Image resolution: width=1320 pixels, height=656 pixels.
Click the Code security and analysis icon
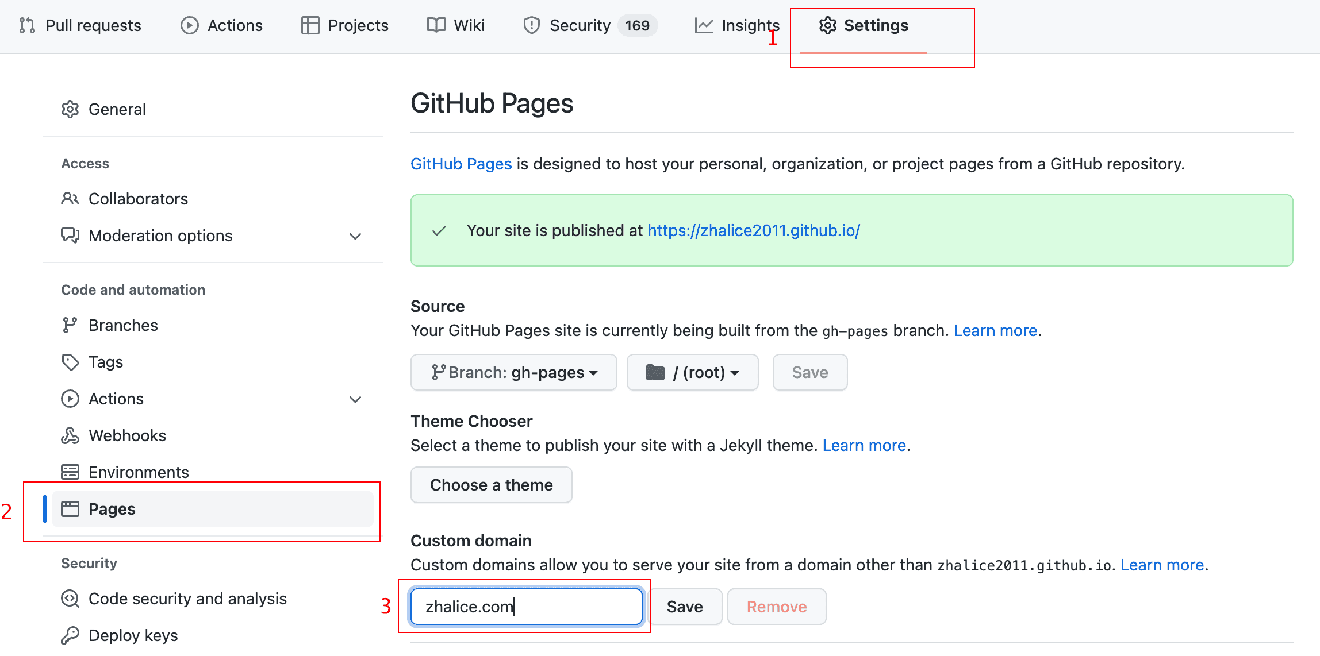point(70,599)
